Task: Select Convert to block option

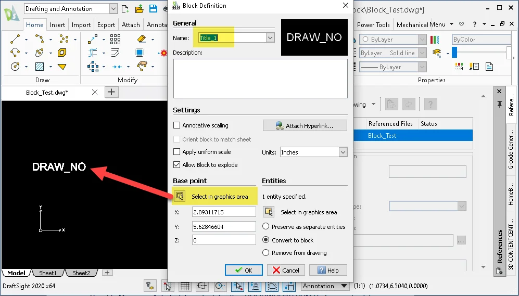Action: (265, 240)
